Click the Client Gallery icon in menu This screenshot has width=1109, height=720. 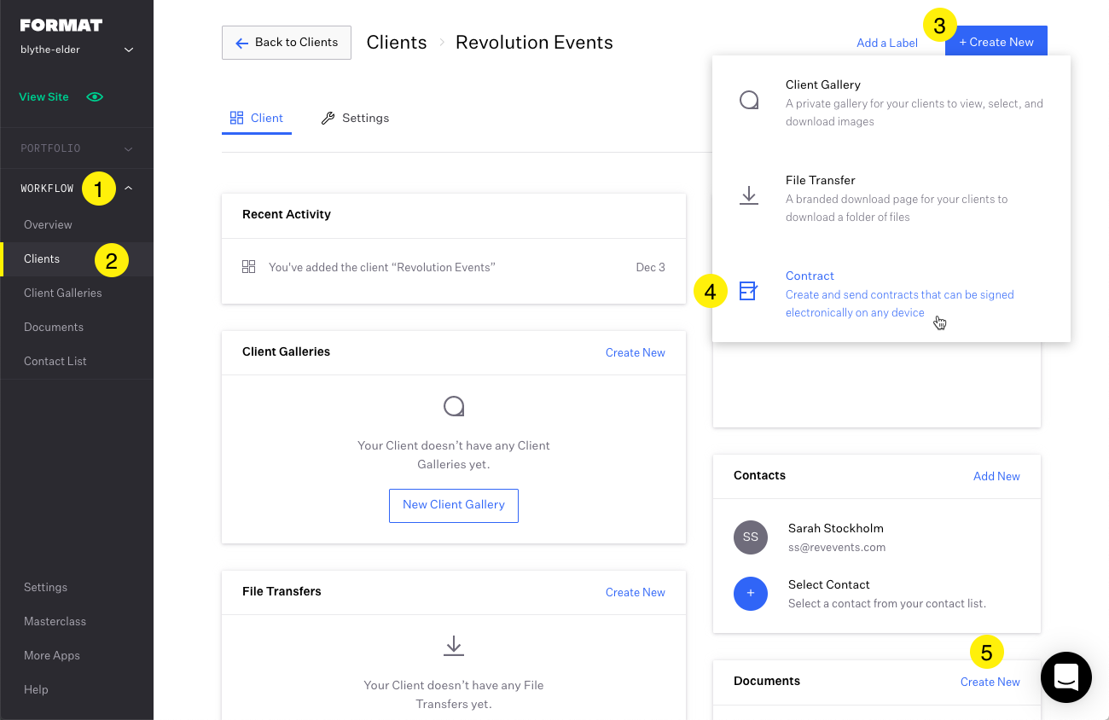[748, 100]
